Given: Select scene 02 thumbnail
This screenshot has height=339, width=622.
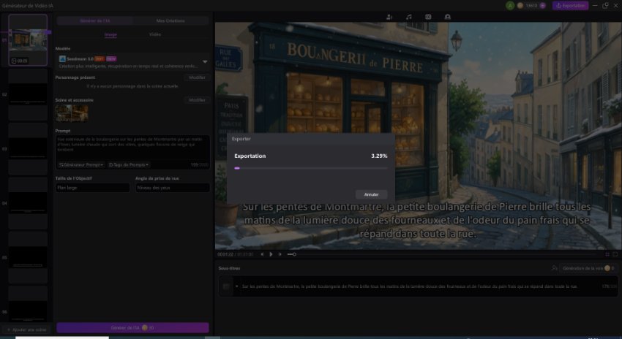Looking at the screenshot, I should pos(28,95).
